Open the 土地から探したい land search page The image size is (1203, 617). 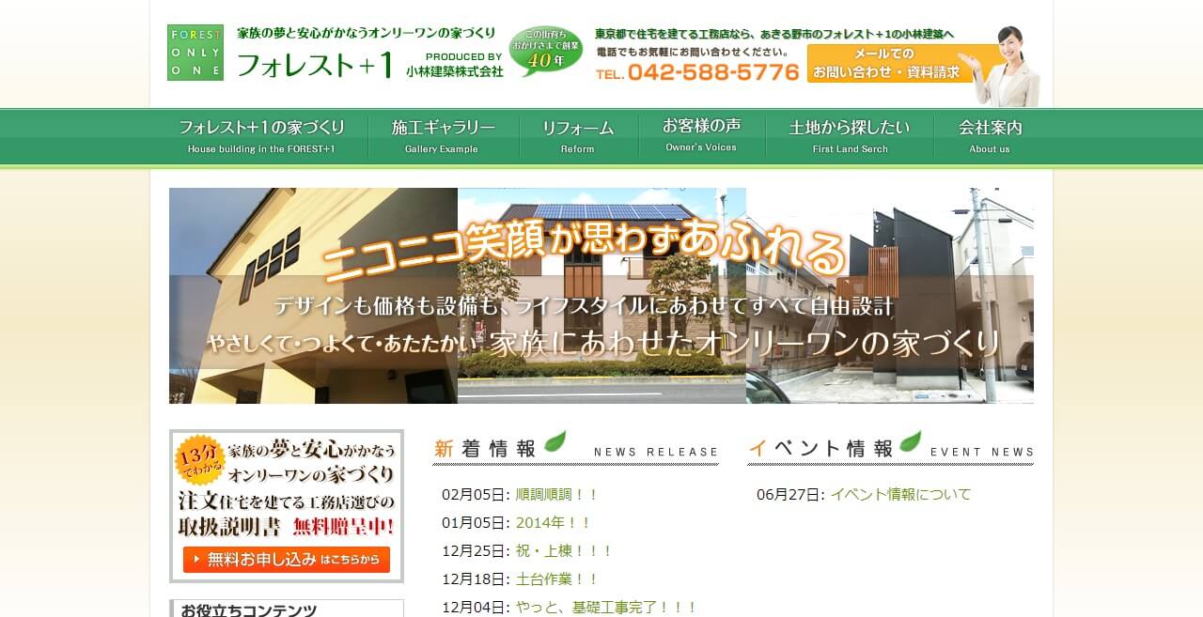coord(848,135)
